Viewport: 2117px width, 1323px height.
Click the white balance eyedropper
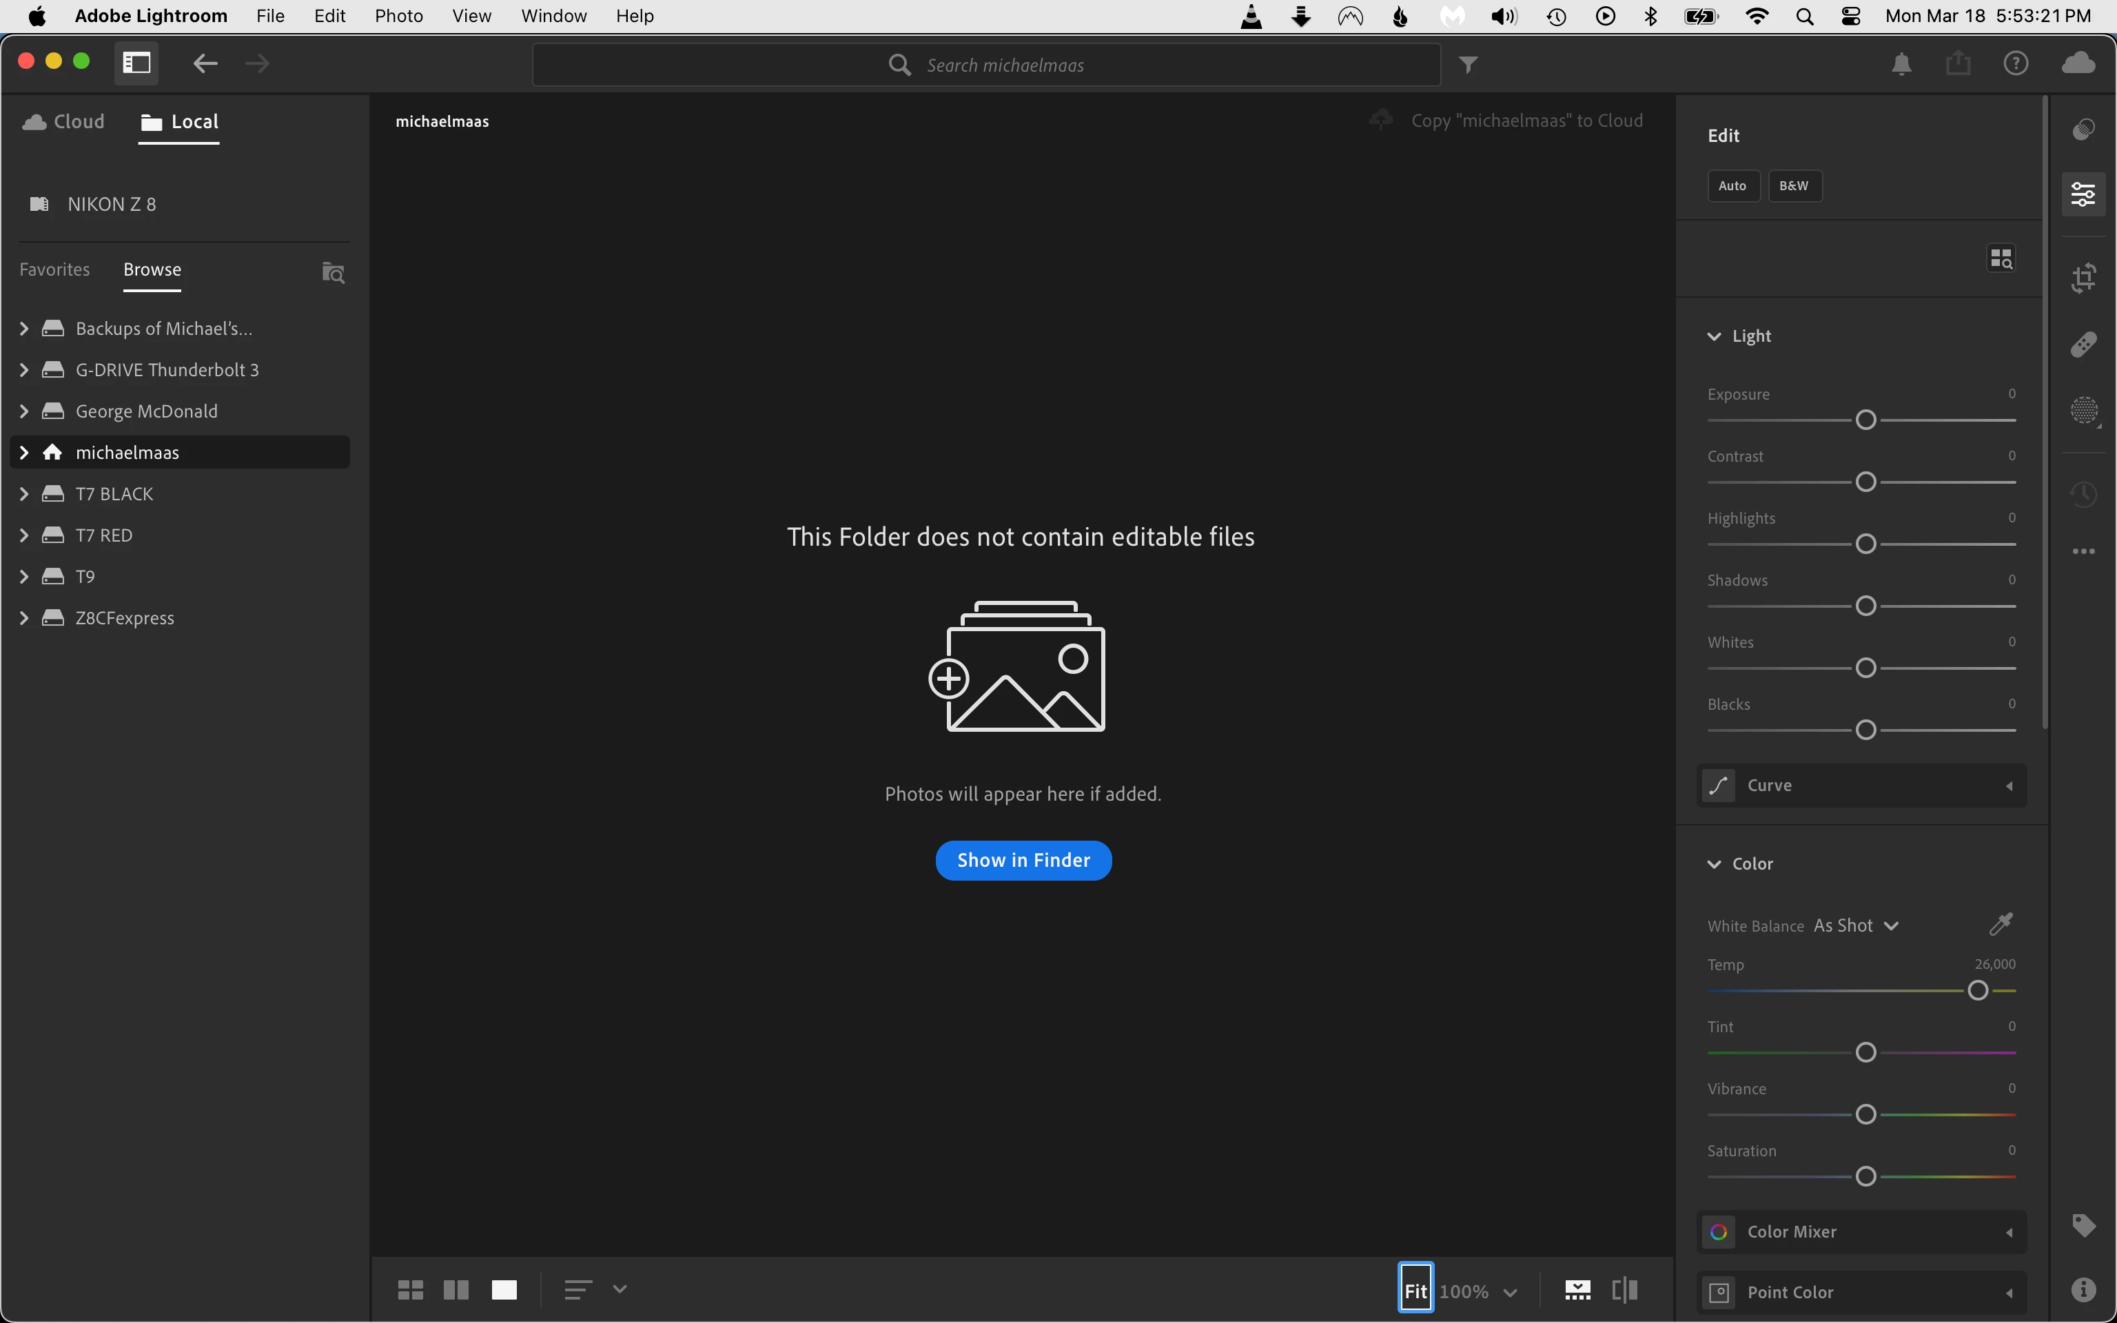[x=2001, y=924]
